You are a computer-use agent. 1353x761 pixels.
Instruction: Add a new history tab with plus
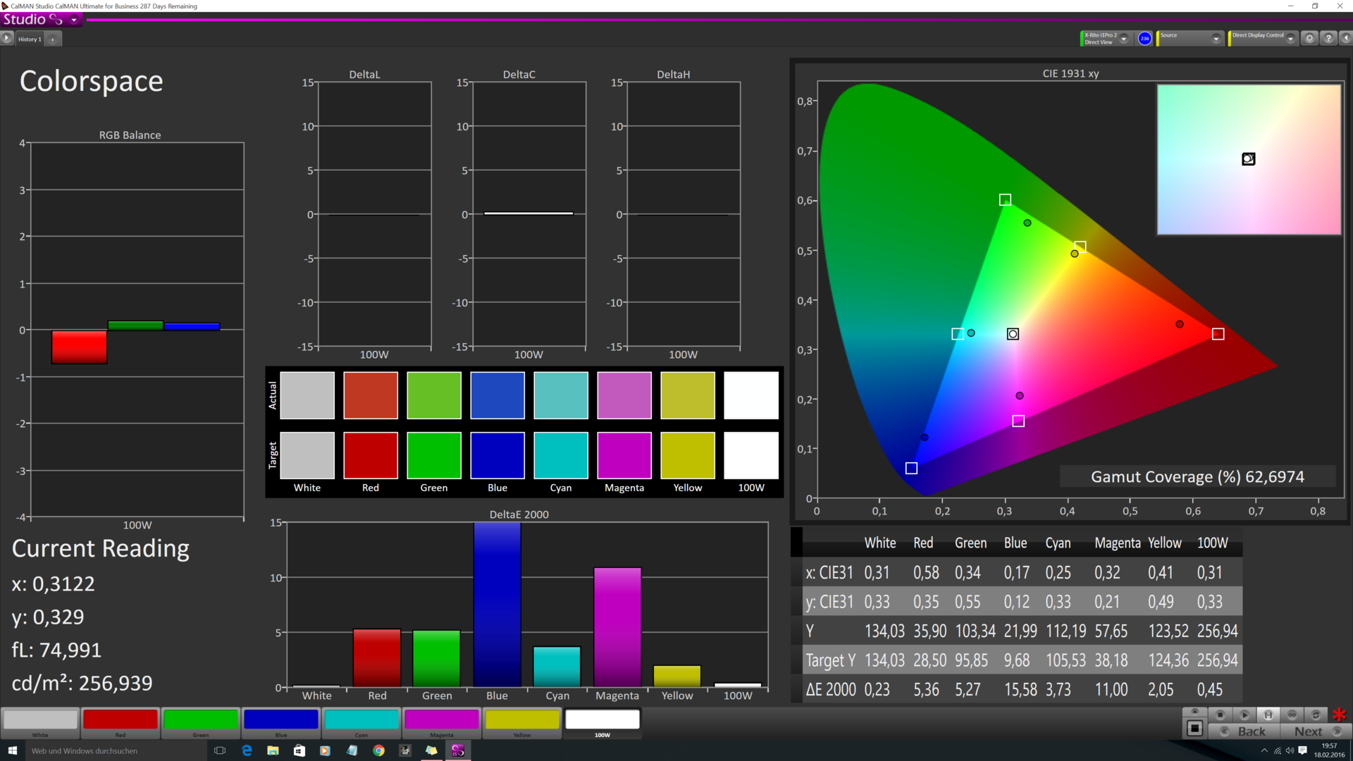coord(52,39)
